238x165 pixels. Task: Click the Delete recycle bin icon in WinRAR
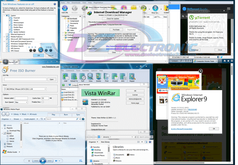coord(99,76)
